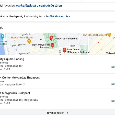Click small red dot near Zoltán utca
Viewport: 115px width, 115px height.
(x=41, y=39)
